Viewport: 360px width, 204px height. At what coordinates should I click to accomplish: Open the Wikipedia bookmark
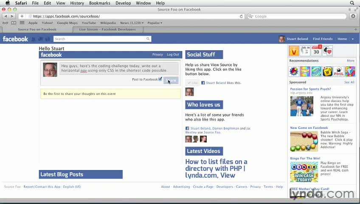(108, 23)
